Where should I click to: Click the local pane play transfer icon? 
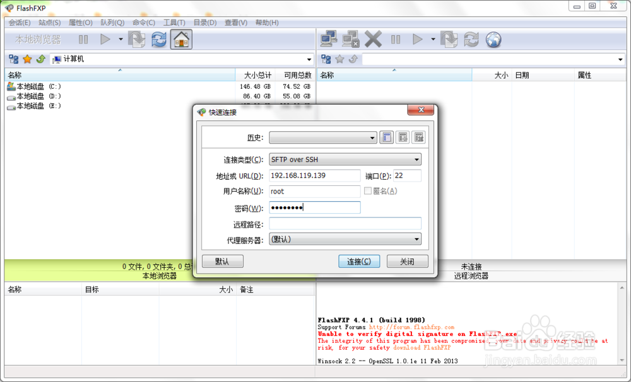click(105, 40)
